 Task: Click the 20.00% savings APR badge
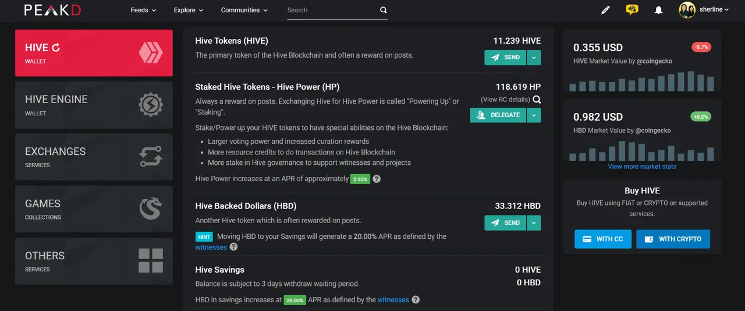coord(295,301)
